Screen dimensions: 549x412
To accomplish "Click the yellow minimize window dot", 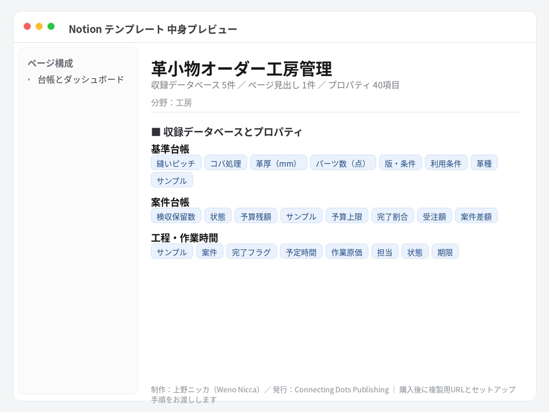I will click(x=39, y=26).
